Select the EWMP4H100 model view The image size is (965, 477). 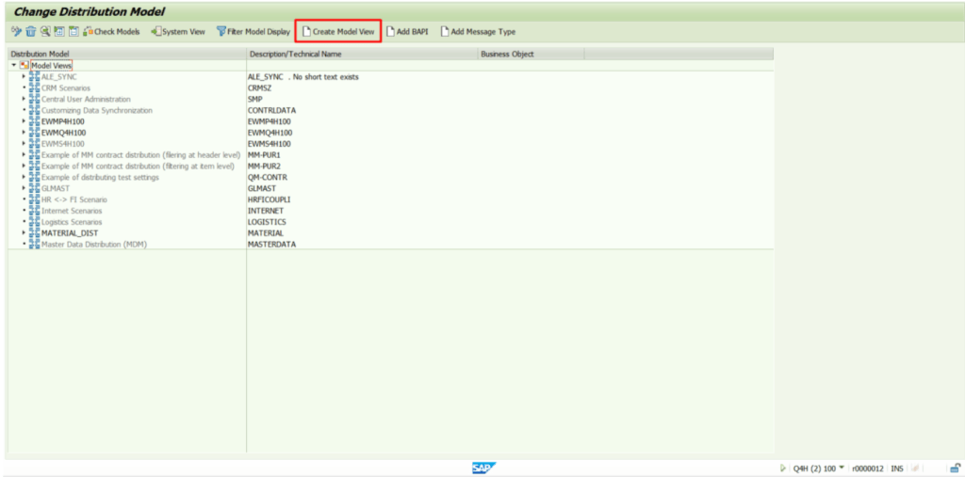pos(63,121)
